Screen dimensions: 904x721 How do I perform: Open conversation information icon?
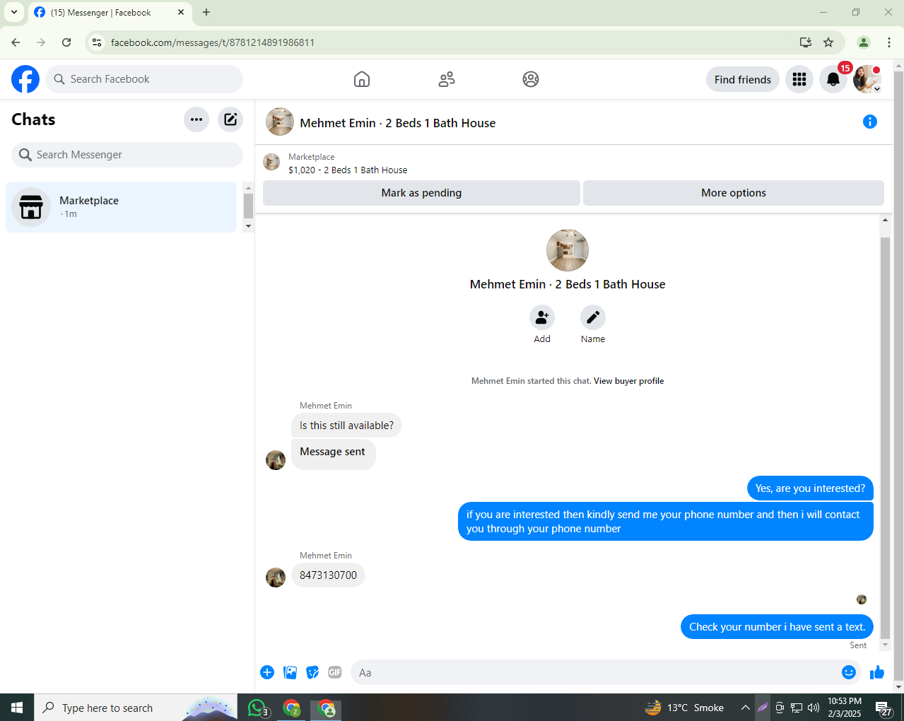(870, 122)
